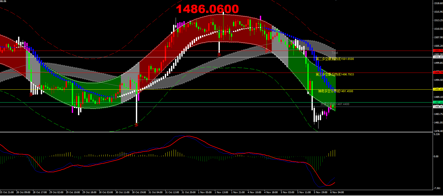Click the red 1503.70 price tag on axis

438,51
